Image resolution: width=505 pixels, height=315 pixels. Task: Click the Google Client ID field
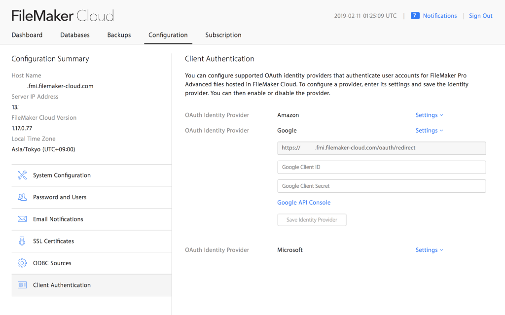click(x=382, y=167)
